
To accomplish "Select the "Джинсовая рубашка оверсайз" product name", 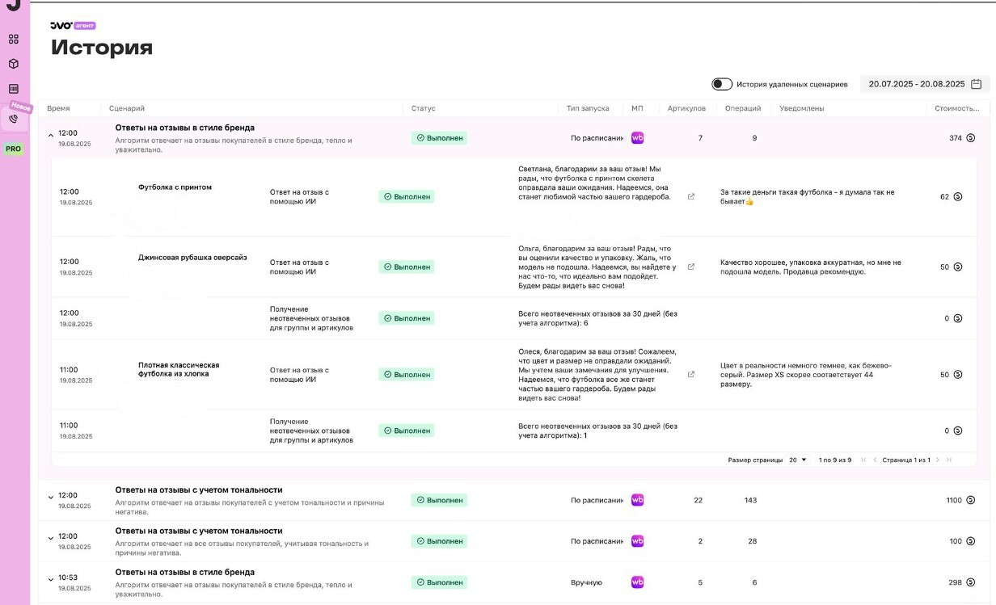I will [192, 258].
